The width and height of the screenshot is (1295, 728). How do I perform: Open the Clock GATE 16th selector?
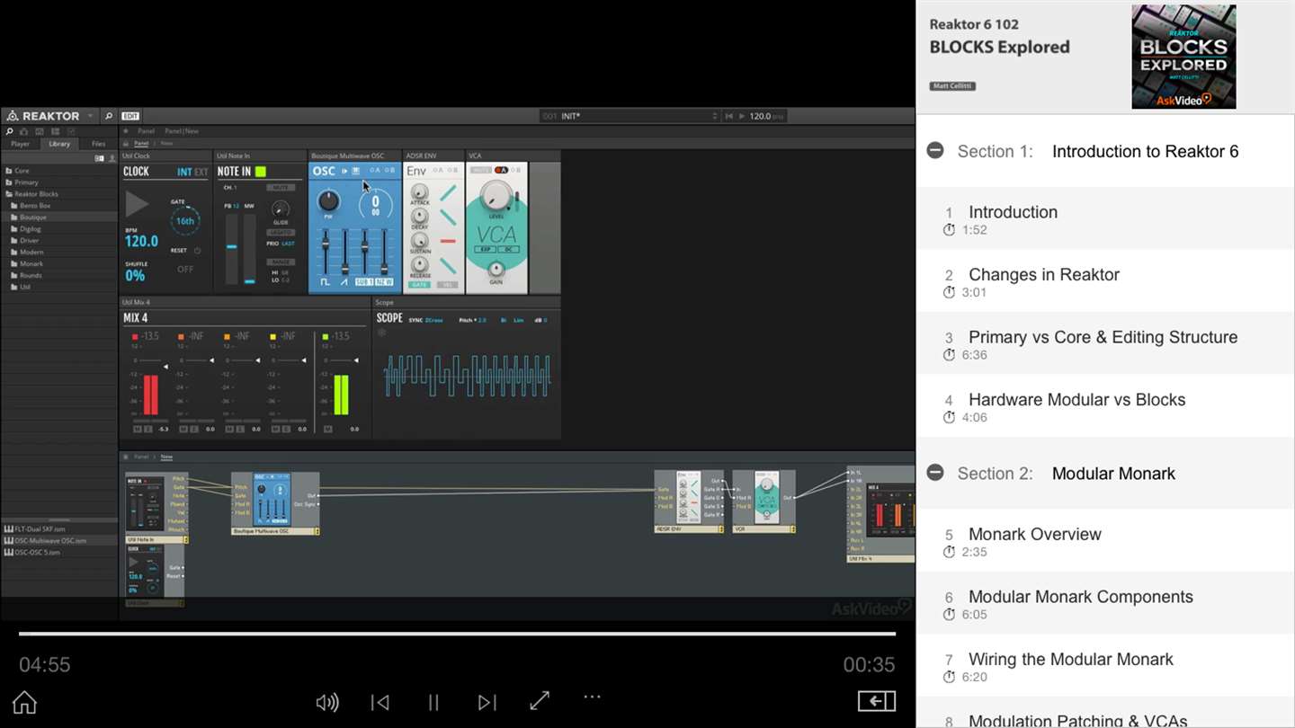tap(185, 220)
